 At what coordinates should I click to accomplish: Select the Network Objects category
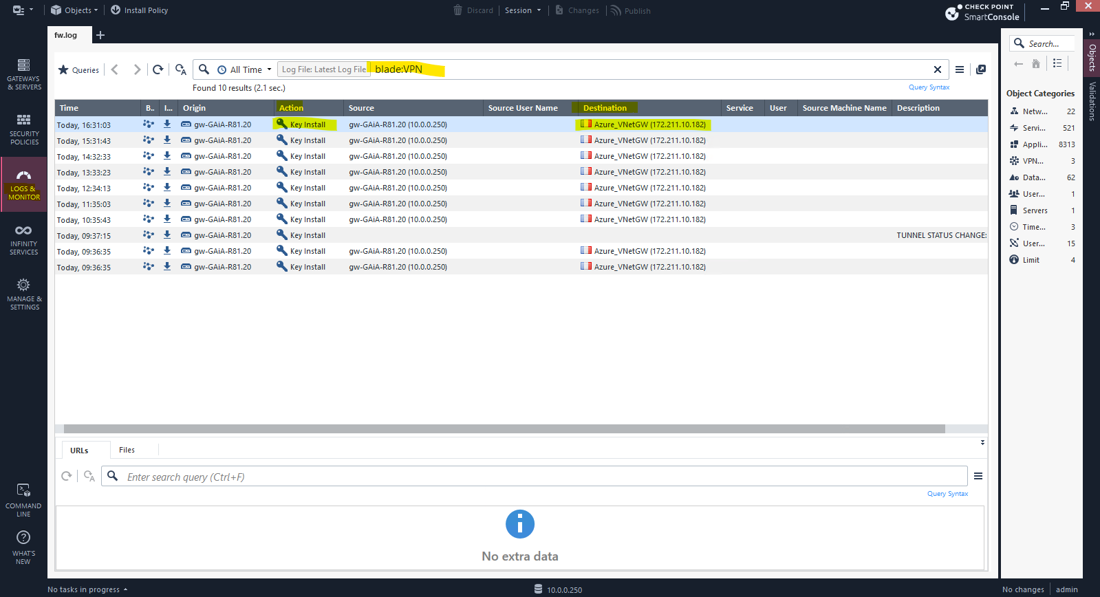pyautogui.click(x=1042, y=111)
